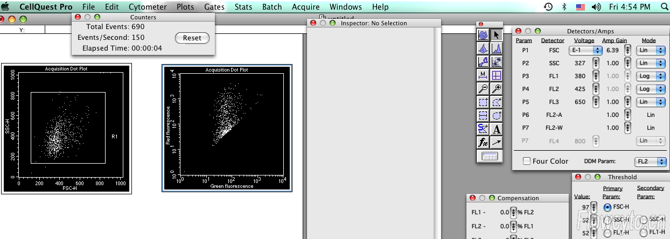The width and height of the screenshot is (670, 239).
Task: Adjust the FL3 voltage stepper at 650
Action: click(596, 102)
